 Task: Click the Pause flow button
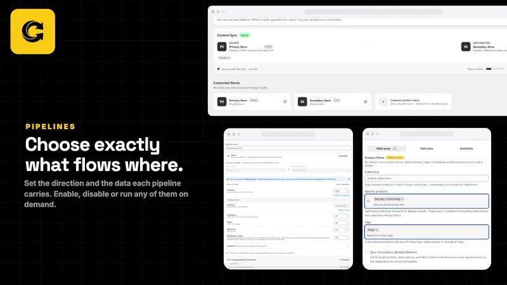point(343,156)
